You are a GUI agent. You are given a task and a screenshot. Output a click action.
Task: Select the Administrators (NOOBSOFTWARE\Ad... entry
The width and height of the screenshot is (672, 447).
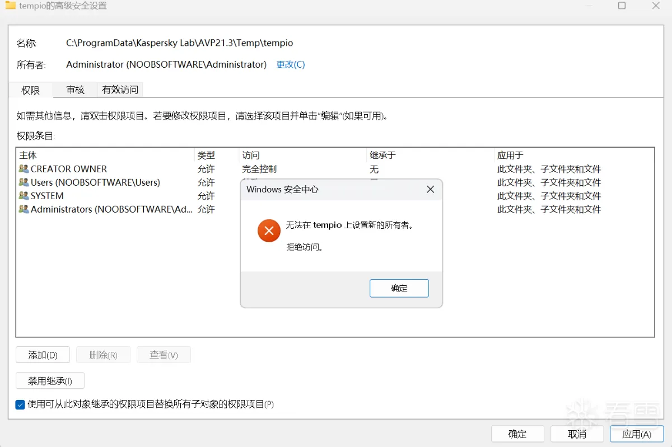(x=335, y=209)
